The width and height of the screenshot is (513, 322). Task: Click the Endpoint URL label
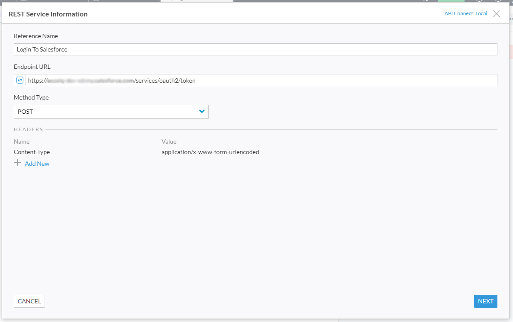32,67
